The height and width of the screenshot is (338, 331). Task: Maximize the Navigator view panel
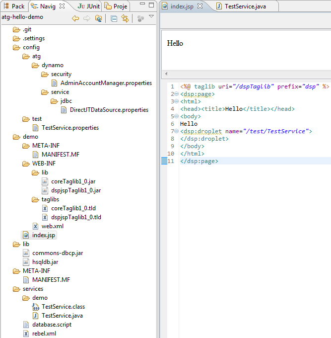click(x=151, y=5)
